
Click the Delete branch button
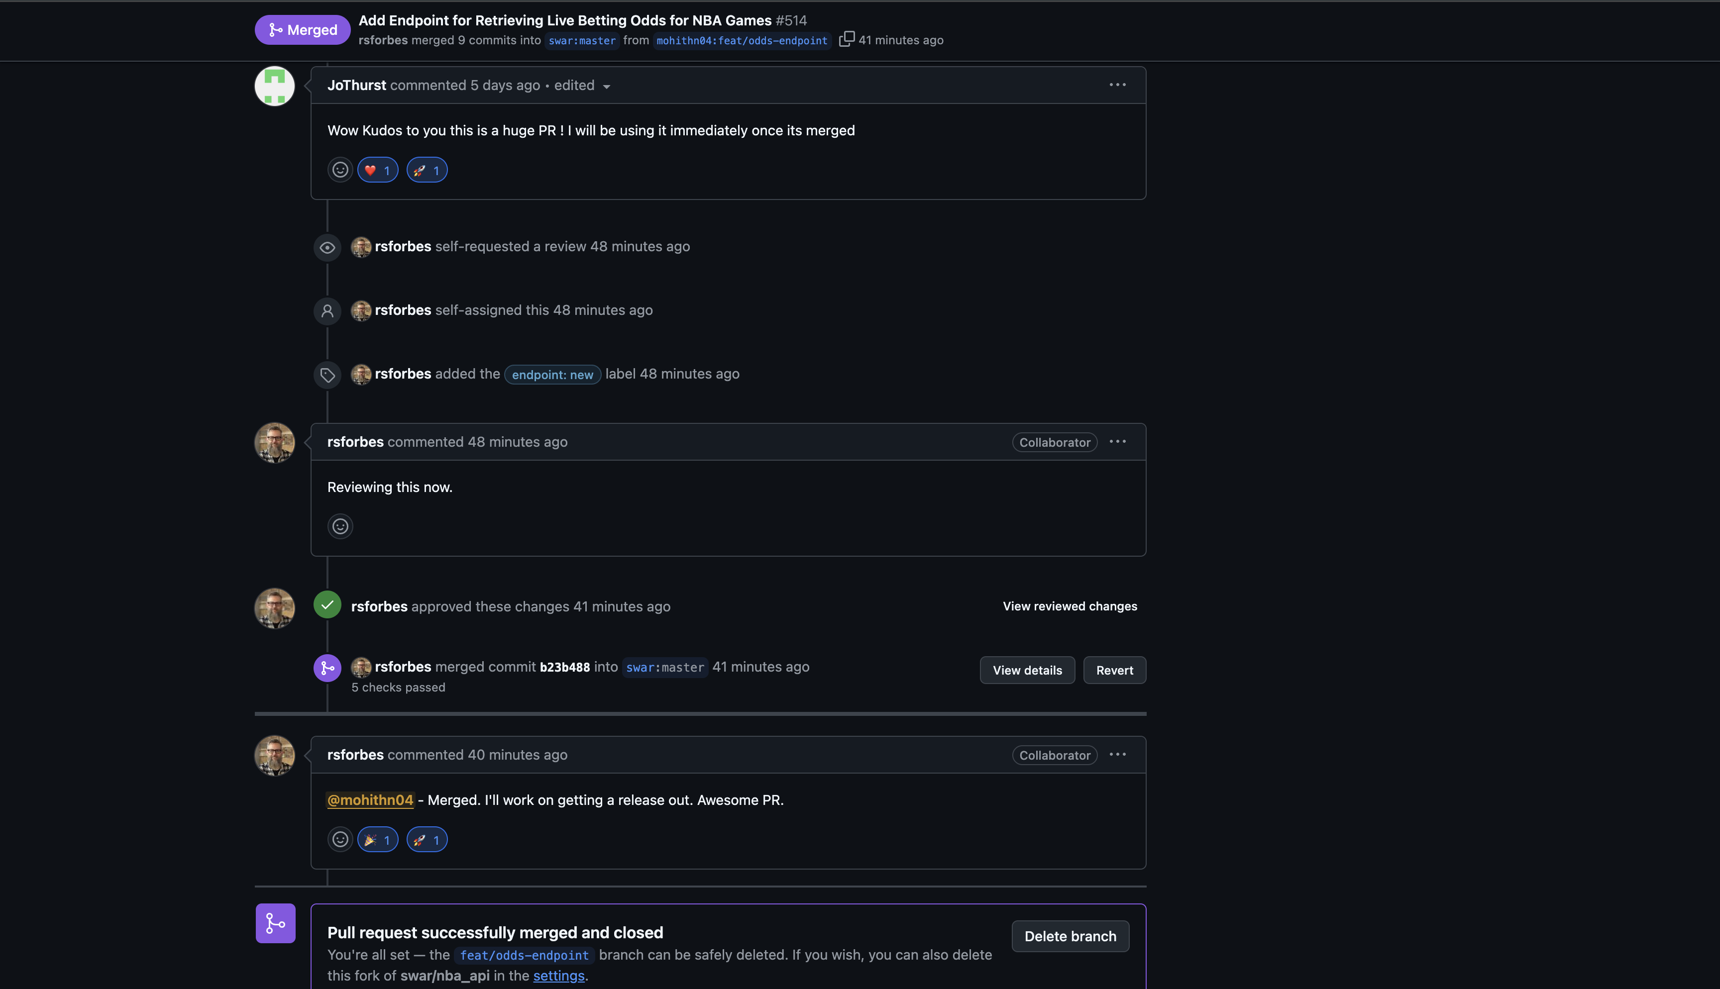click(1070, 936)
